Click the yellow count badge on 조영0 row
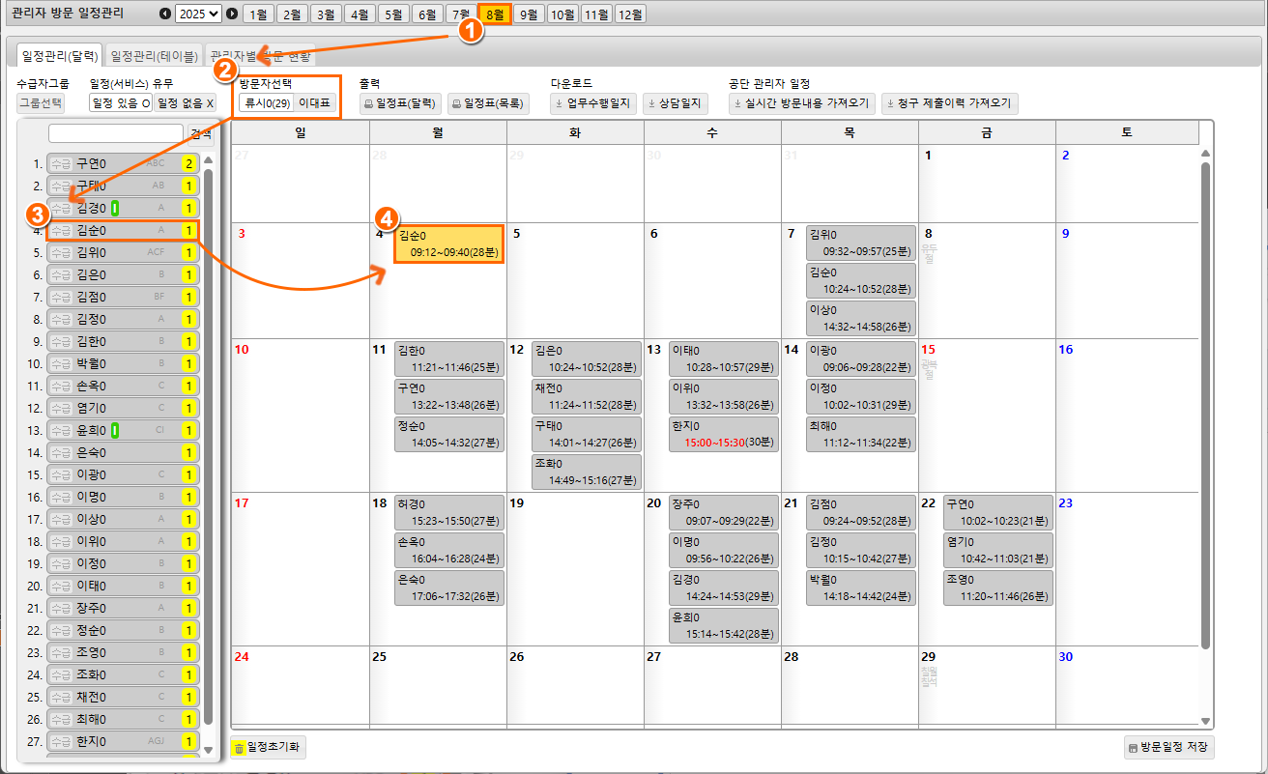Screen dimensions: 1268x774 (x=189, y=652)
